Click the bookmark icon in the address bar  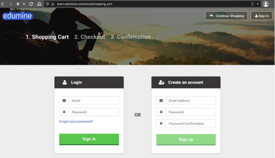tap(252, 4)
